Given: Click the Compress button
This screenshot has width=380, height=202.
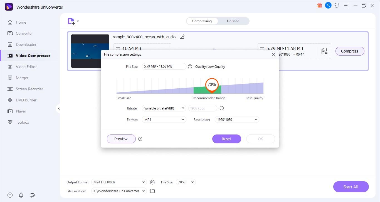Looking at the screenshot, I should point(350,51).
